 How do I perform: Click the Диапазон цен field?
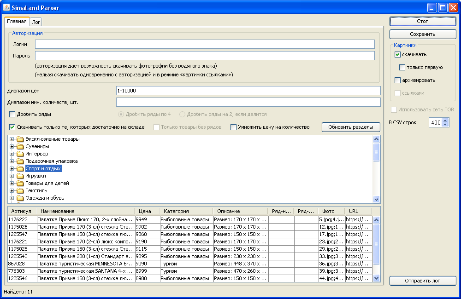(x=248, y=91)
